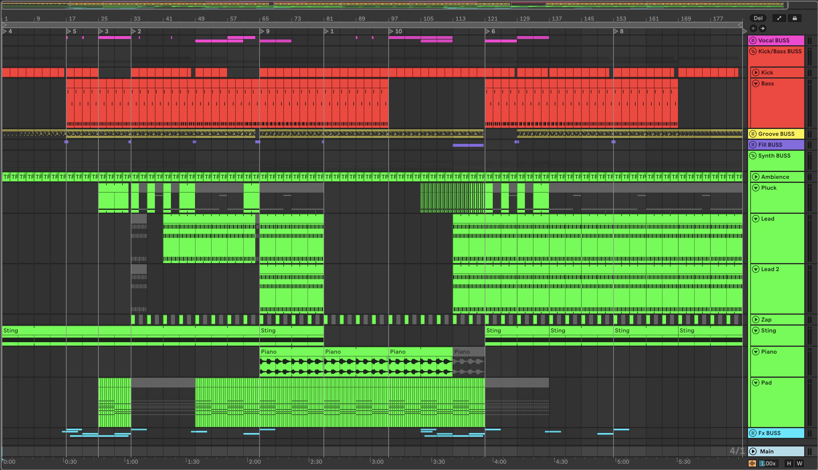Click the Del locator button
This screenshot has width=818, height=470.
757,18
